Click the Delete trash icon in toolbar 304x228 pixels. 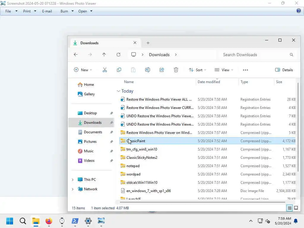(x=176, y=70)
